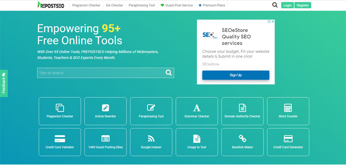Click the 'Google Indexer' tile label

pos(151,147)
